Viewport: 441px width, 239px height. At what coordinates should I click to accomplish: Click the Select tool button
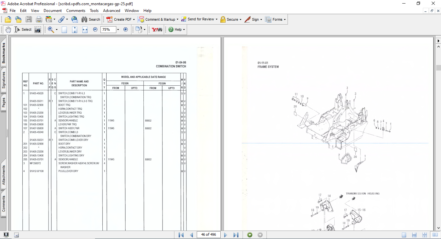point(23,29)
